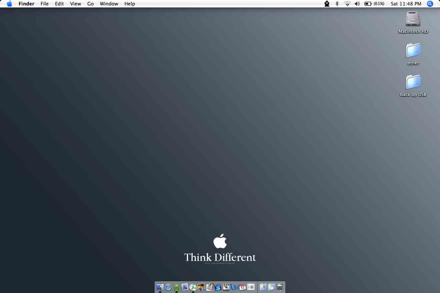Open Spotlight search in menu bar
This screenshot has width=440, height=293.
pos(430,4)
